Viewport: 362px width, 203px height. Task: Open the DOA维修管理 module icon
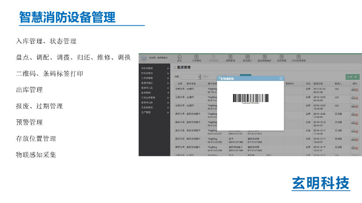(298, 58)
